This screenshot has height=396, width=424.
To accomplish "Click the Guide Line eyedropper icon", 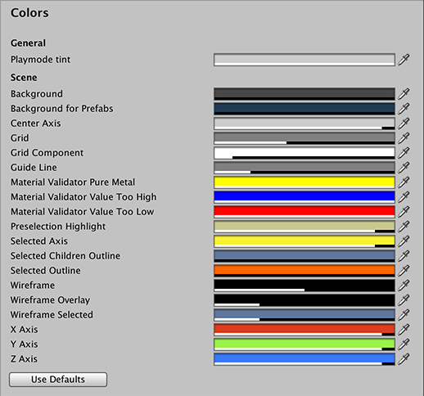I will click(x=404, y=168).
